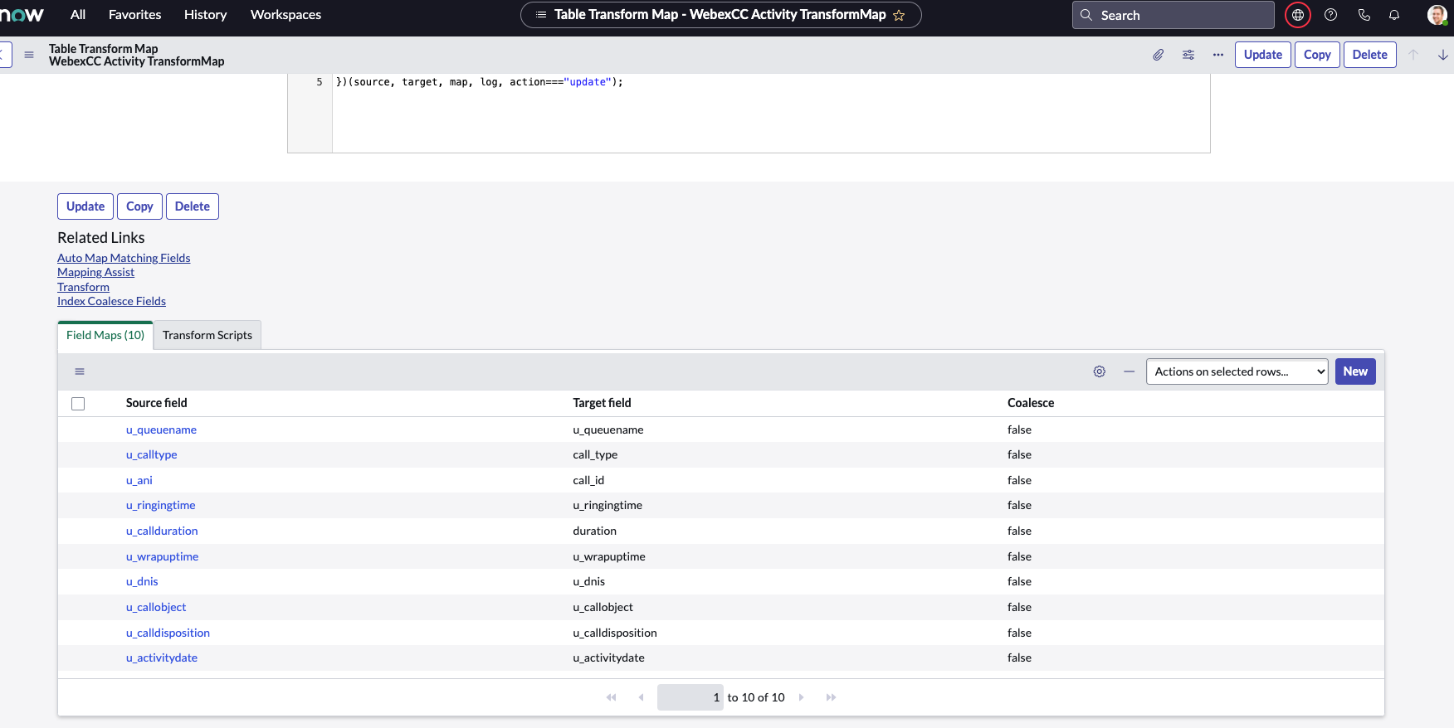Screen dimensions: 1454x728
Task: Open u_dnis source field link
Action: (142, 581)
